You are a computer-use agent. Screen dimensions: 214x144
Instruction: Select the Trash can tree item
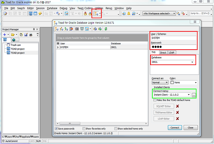point(16,45)
